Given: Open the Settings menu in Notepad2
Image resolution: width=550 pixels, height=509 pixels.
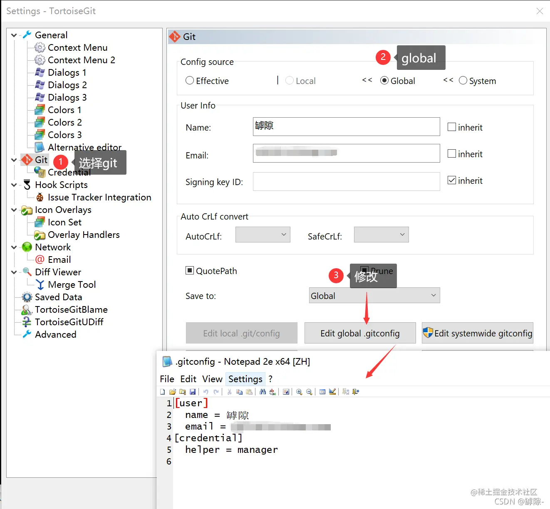Looking at the screenshot, I should pyautogui.click(x=245, y=379).
